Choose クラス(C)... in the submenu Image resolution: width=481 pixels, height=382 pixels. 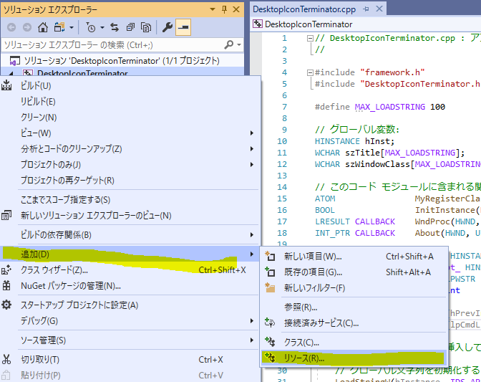354,342
